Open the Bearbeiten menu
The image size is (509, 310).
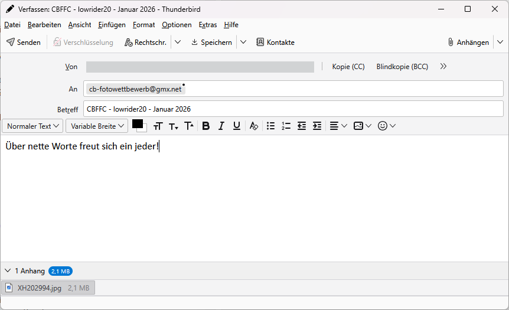tap(44, 25)
